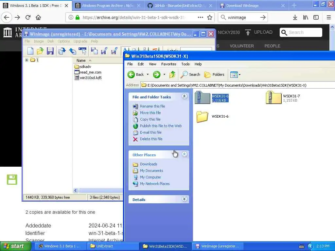The image size is (335, 251).
Task: Click second floppy-with-pen icon in WinImage toolbar
Action: (114, 51)
